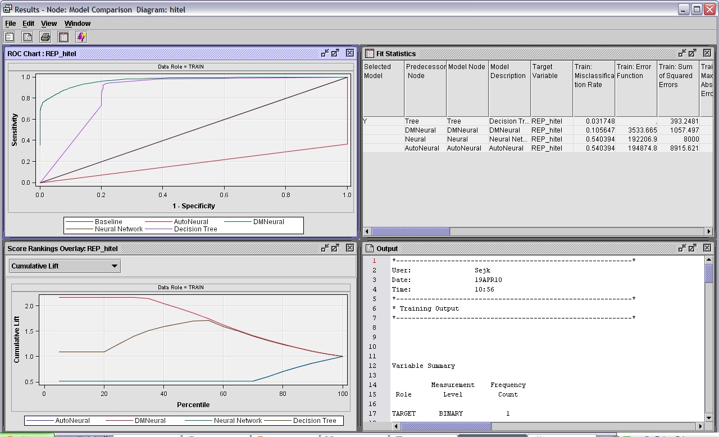Click the Fit Statistics table icon in title
The width and height of the screenshot is (719, 437).
coord(370,53)
